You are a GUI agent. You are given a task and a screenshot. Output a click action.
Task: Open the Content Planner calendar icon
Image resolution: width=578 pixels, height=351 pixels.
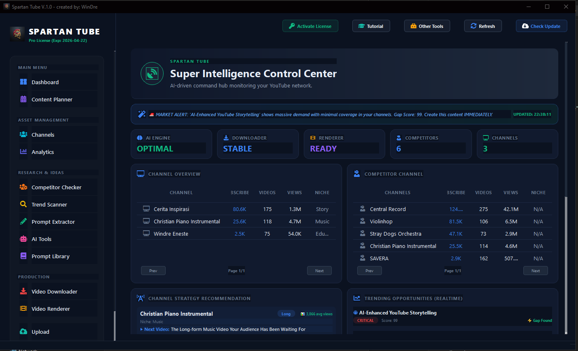click(x=23, y=99)
